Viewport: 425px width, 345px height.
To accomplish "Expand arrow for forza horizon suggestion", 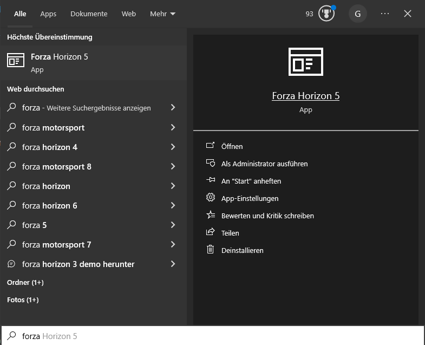I will click(173, 186).
